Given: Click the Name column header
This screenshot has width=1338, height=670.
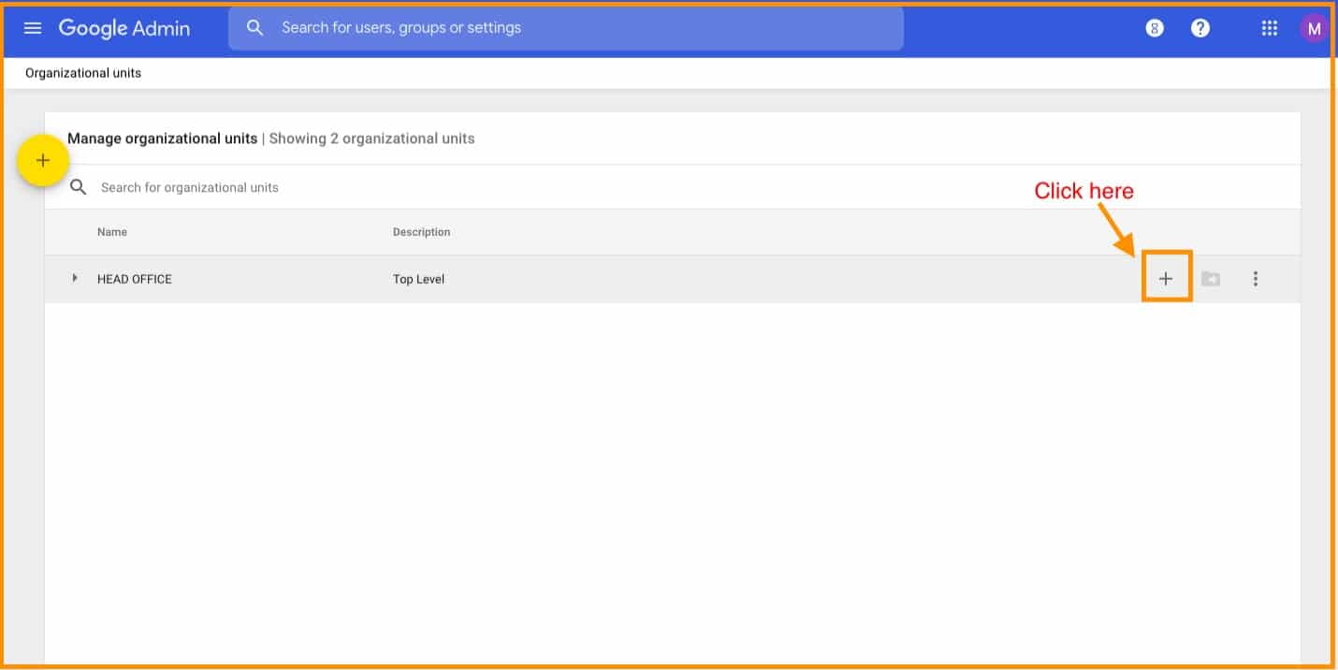Looking at the screenshot, I should pyautogui.click(x=112, y=232).
